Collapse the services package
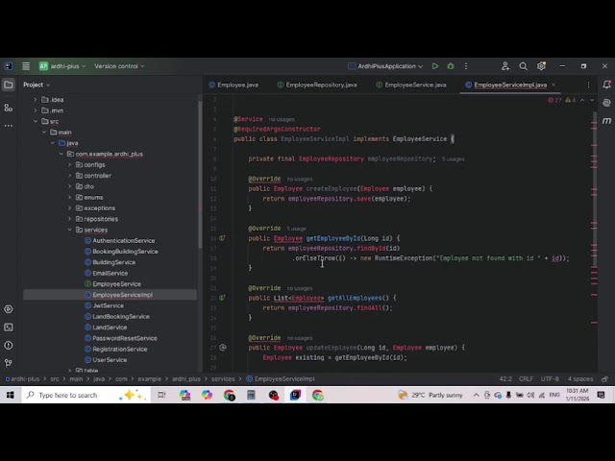The width and height of the screenshot is (615, 461). point(70,230)
